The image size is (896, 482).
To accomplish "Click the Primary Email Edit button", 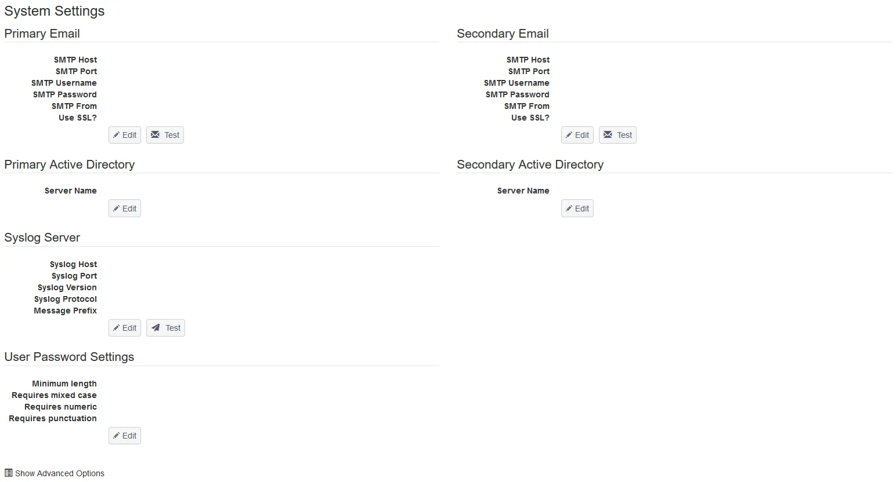I will point(125,135).
